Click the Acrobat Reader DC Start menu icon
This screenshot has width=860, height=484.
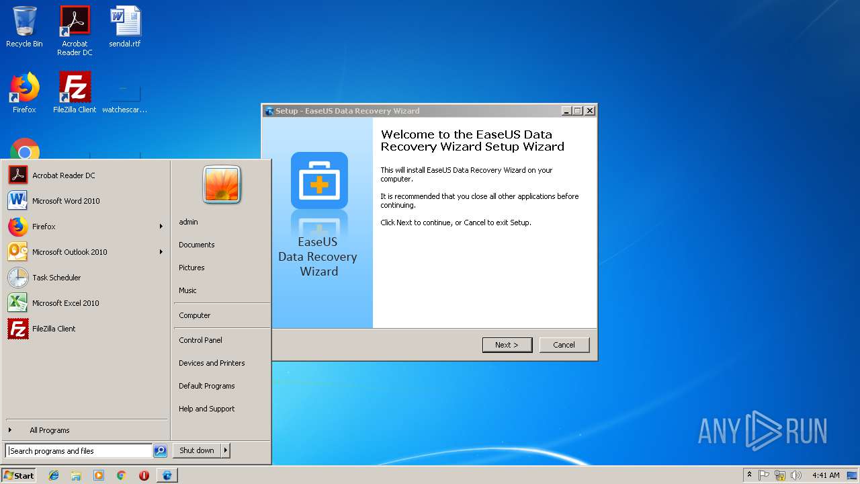(x=18, y=175)
